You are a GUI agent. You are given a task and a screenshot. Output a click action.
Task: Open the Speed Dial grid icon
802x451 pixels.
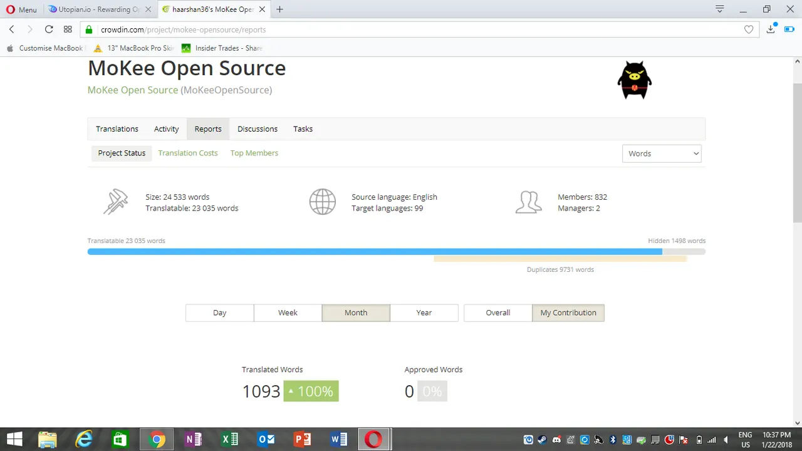[68, 29]
